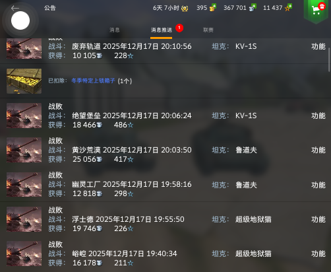Click 功能 for 废弃轨道 battle
Image resolution: width=331 pixels, height=272 pixels.
318,46
